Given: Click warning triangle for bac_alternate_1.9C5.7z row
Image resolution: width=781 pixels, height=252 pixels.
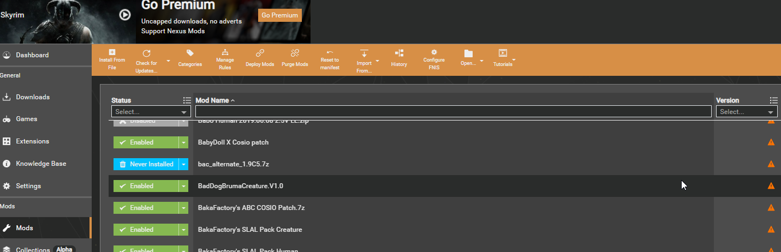Looking at the screenshot, I should pos(771,164).
